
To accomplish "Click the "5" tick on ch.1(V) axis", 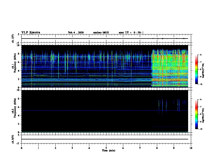I will 19,34.
